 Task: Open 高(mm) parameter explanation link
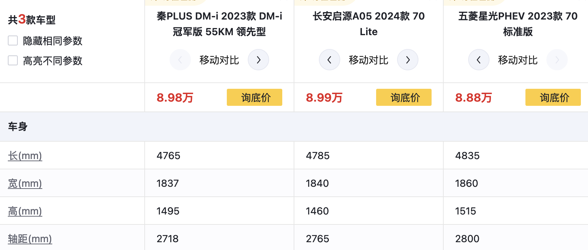[25, 211]
